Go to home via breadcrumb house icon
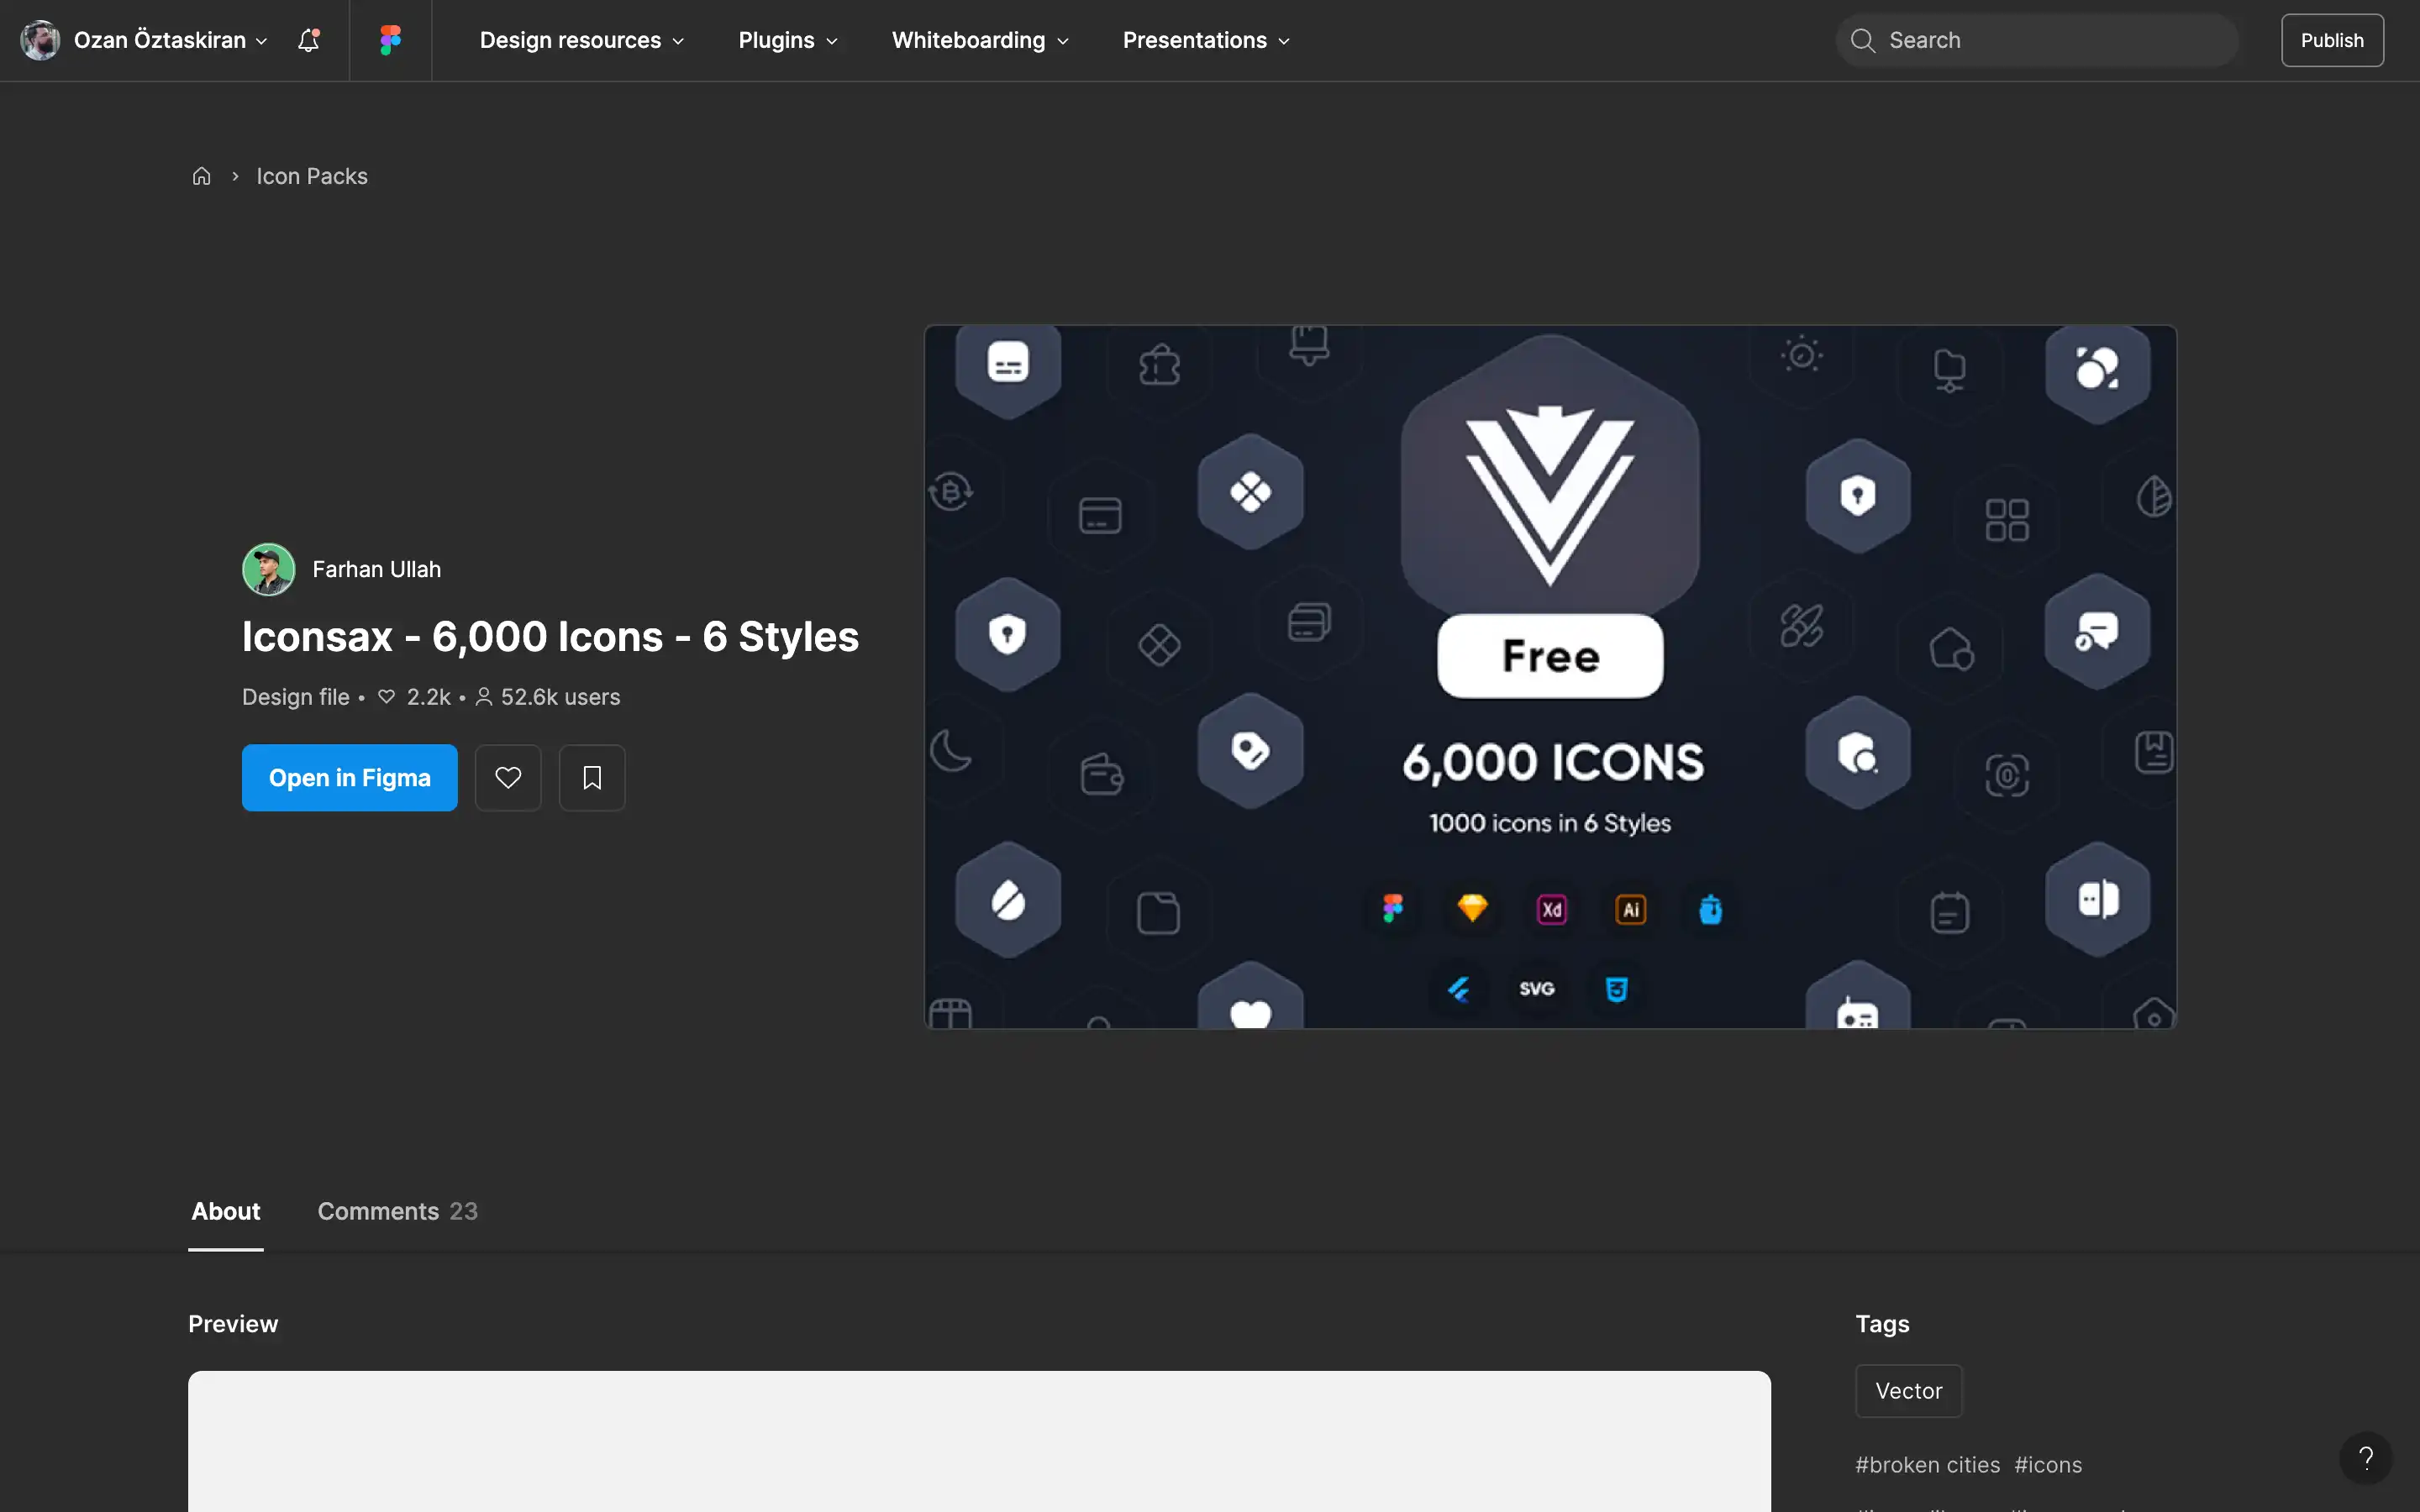 pyautogui.click(x=201, y=176)
